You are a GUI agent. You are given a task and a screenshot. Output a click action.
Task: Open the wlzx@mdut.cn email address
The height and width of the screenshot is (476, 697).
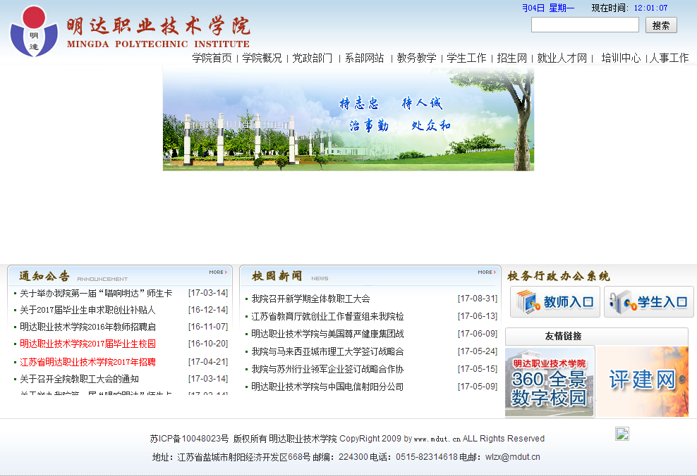click(x=512, y=457)
